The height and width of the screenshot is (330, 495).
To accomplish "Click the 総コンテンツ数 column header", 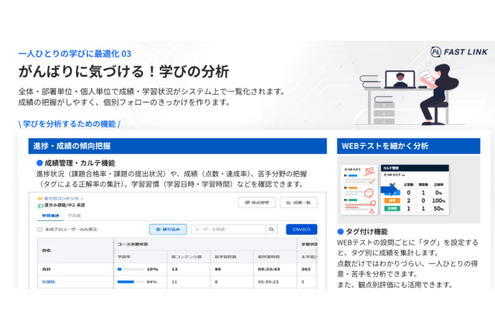I will coord(189,257).
